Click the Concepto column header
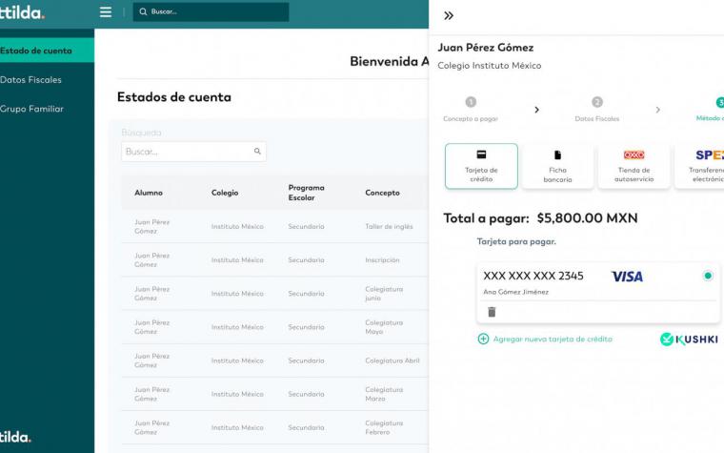This screenshot has width=724, height=453. [382, 193]
